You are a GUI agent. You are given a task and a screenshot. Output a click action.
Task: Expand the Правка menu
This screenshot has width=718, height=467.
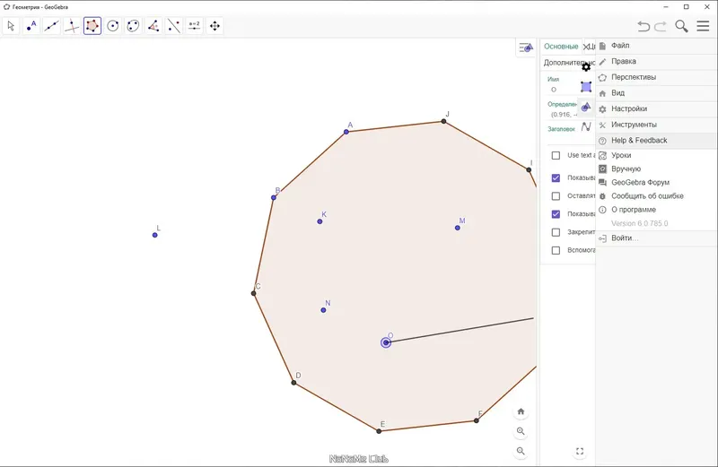(657, 61)
